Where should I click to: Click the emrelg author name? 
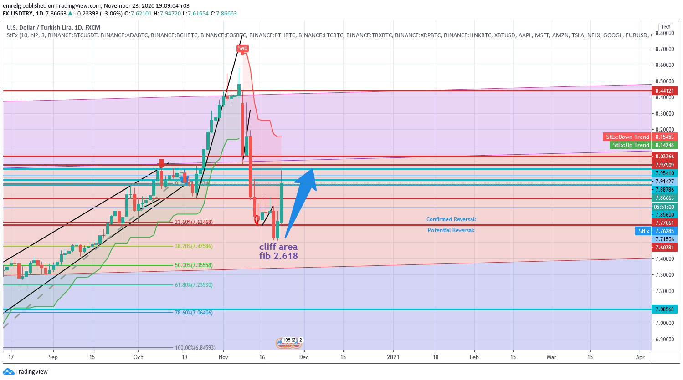click(x=11, y=6)
